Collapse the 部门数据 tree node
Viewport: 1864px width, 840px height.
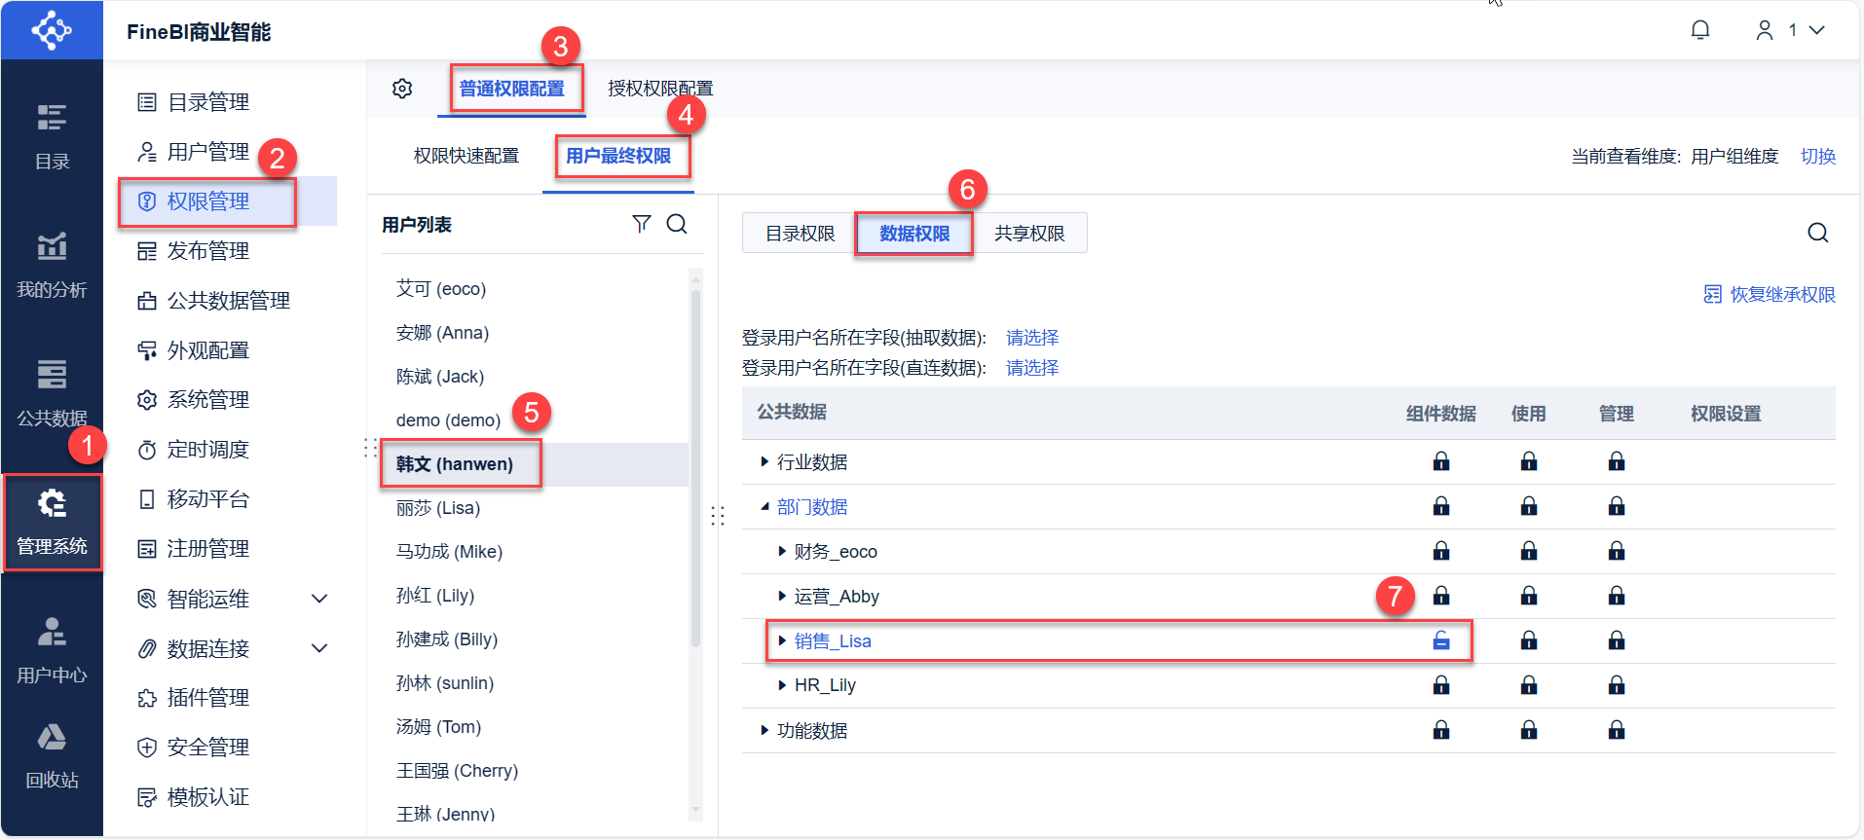[764, 506]
